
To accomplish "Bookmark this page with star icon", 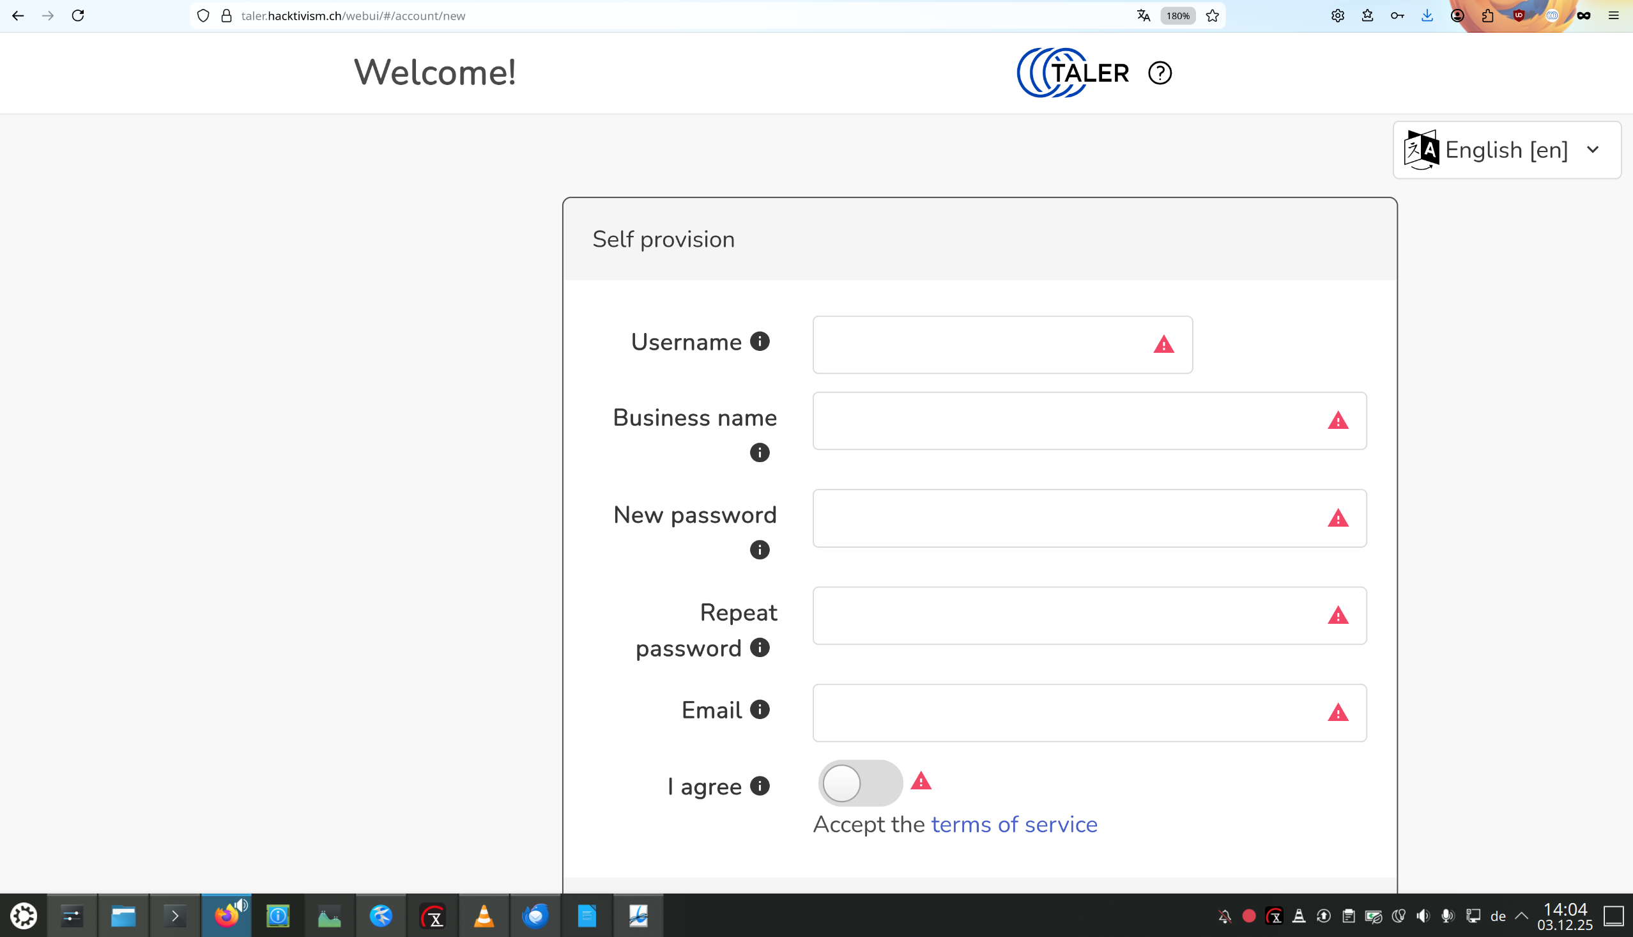I will [1213, 15].
